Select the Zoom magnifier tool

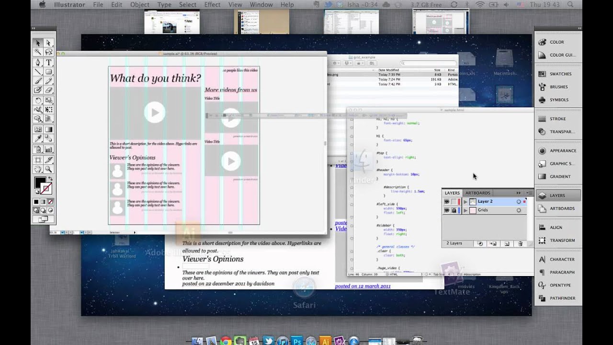click(49, 169)
